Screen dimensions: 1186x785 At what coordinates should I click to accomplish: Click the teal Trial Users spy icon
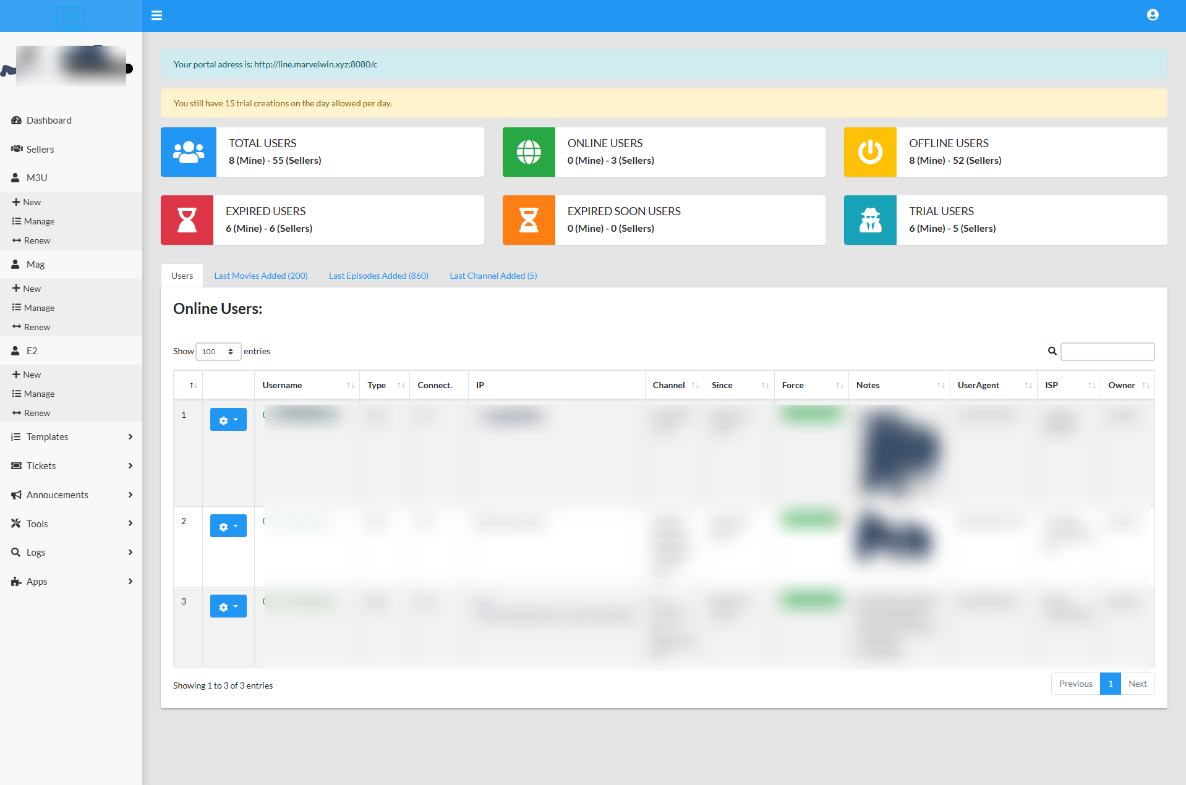pos(869,220)
